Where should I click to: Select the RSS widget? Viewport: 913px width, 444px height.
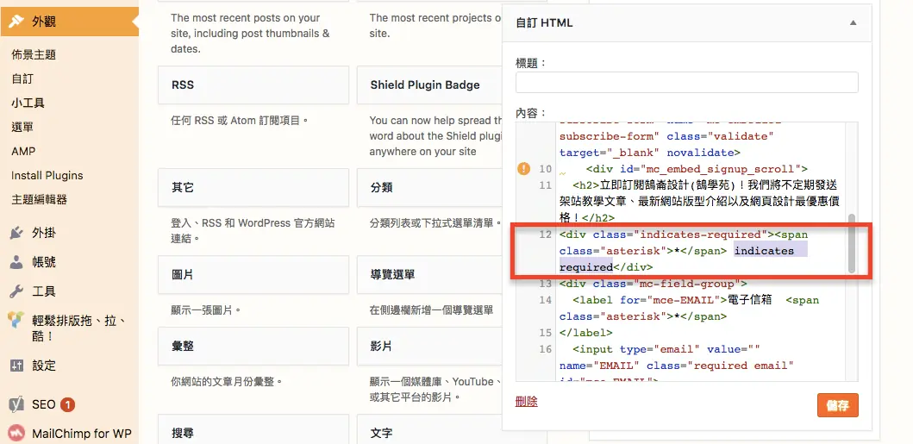point(253,85)
